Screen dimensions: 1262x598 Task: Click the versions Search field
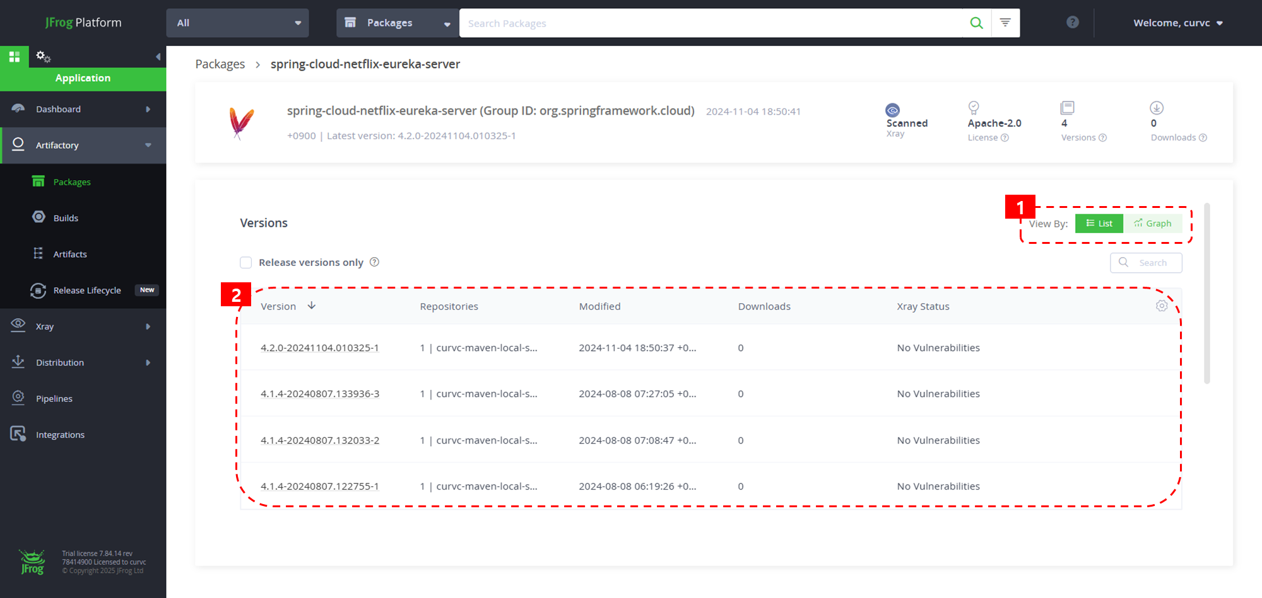1146,263
